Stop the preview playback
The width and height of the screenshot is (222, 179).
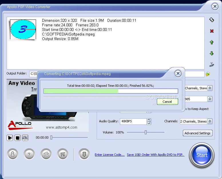(17, 138)
